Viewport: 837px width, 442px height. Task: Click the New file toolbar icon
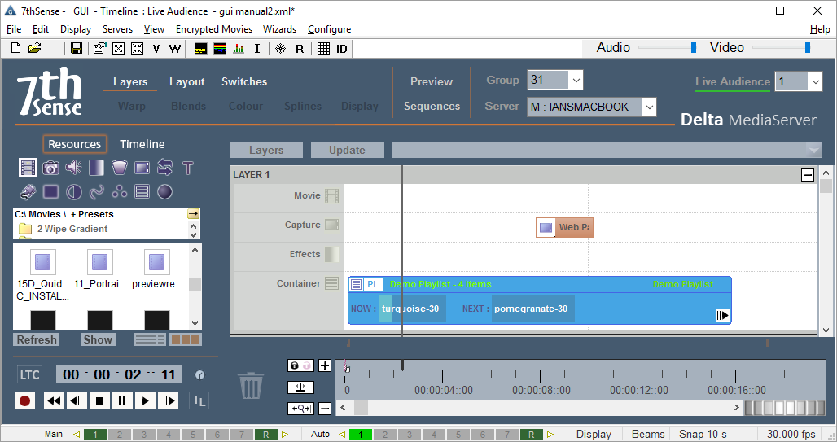click(x=16, y=48)
